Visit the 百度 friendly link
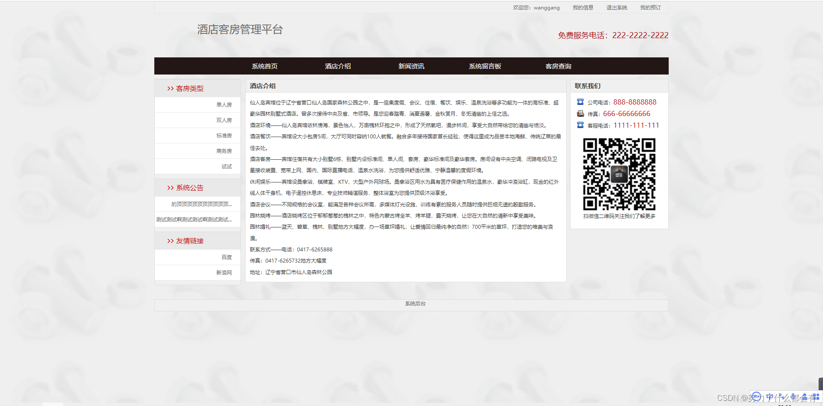Image resolution: width=823 pixels, height=406 pixels. pos(227,257)
